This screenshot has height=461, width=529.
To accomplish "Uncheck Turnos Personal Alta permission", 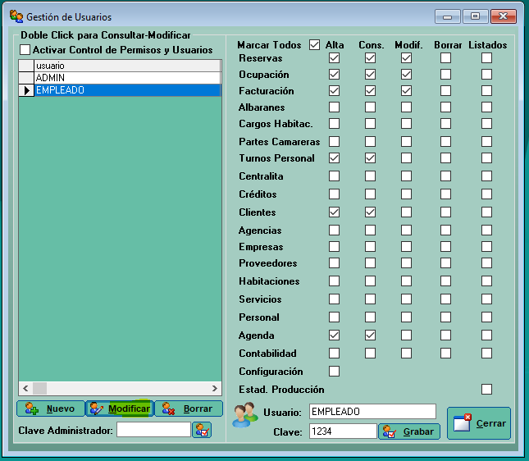I will click(x=334, y=158).
